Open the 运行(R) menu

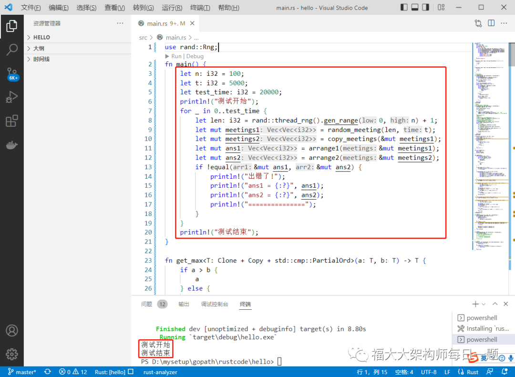(172, 8)
